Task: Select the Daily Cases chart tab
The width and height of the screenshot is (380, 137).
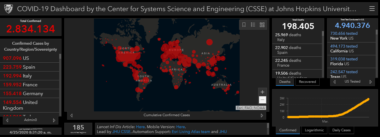Action: tap(342, 130)
